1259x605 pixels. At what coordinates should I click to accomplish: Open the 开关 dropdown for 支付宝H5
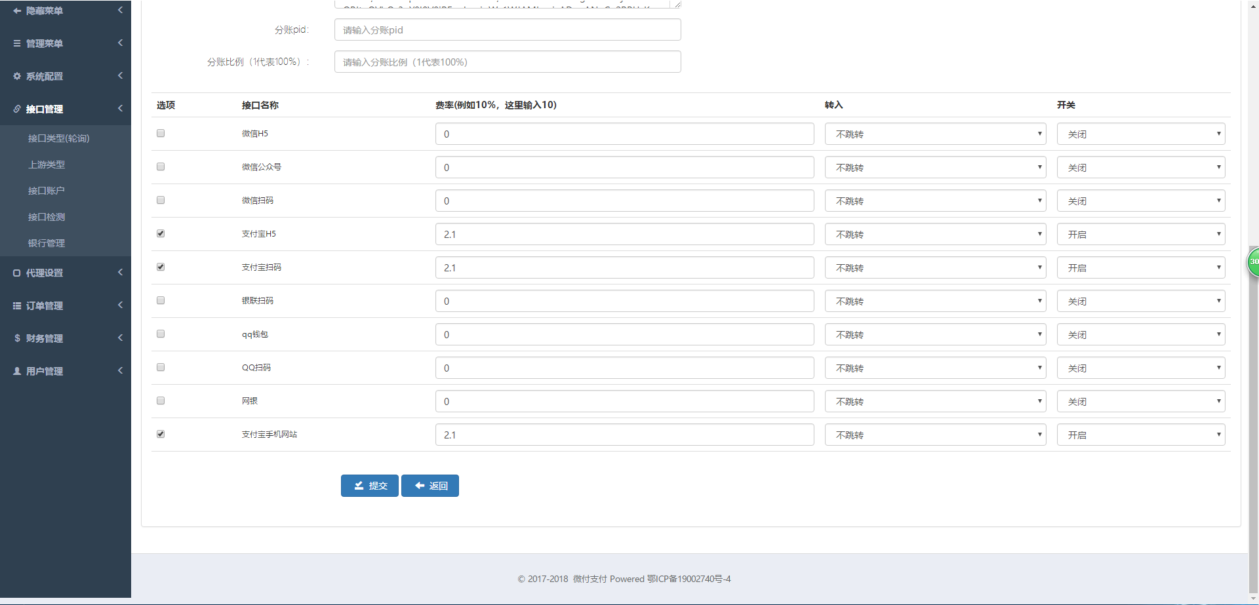[x=1141, y=234]
